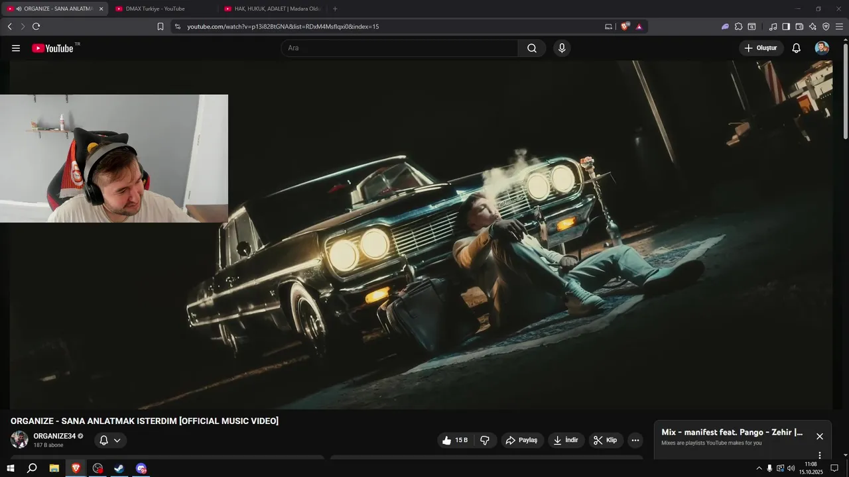
Task: Open ORGANIZE34 channel avatar
Action: [19, 439]
